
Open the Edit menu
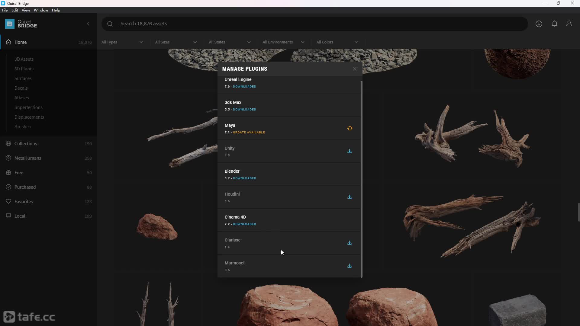coord(15,10)
